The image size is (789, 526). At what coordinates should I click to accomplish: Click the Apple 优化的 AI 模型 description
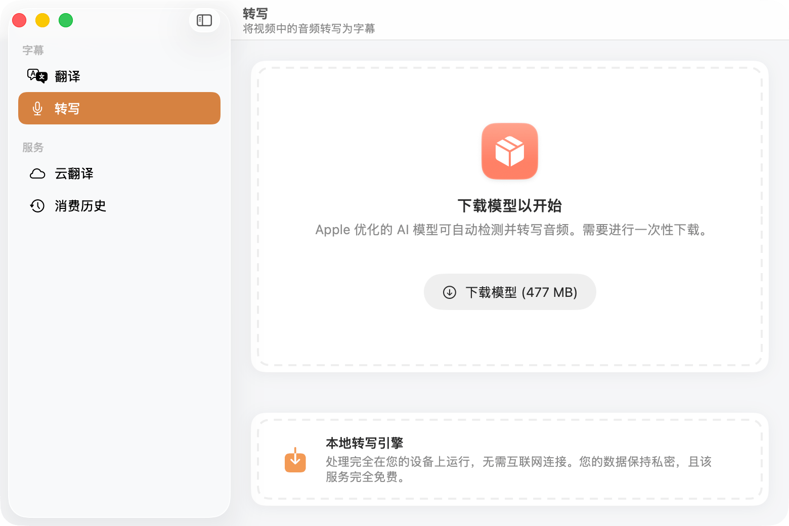tap(511, 230)
